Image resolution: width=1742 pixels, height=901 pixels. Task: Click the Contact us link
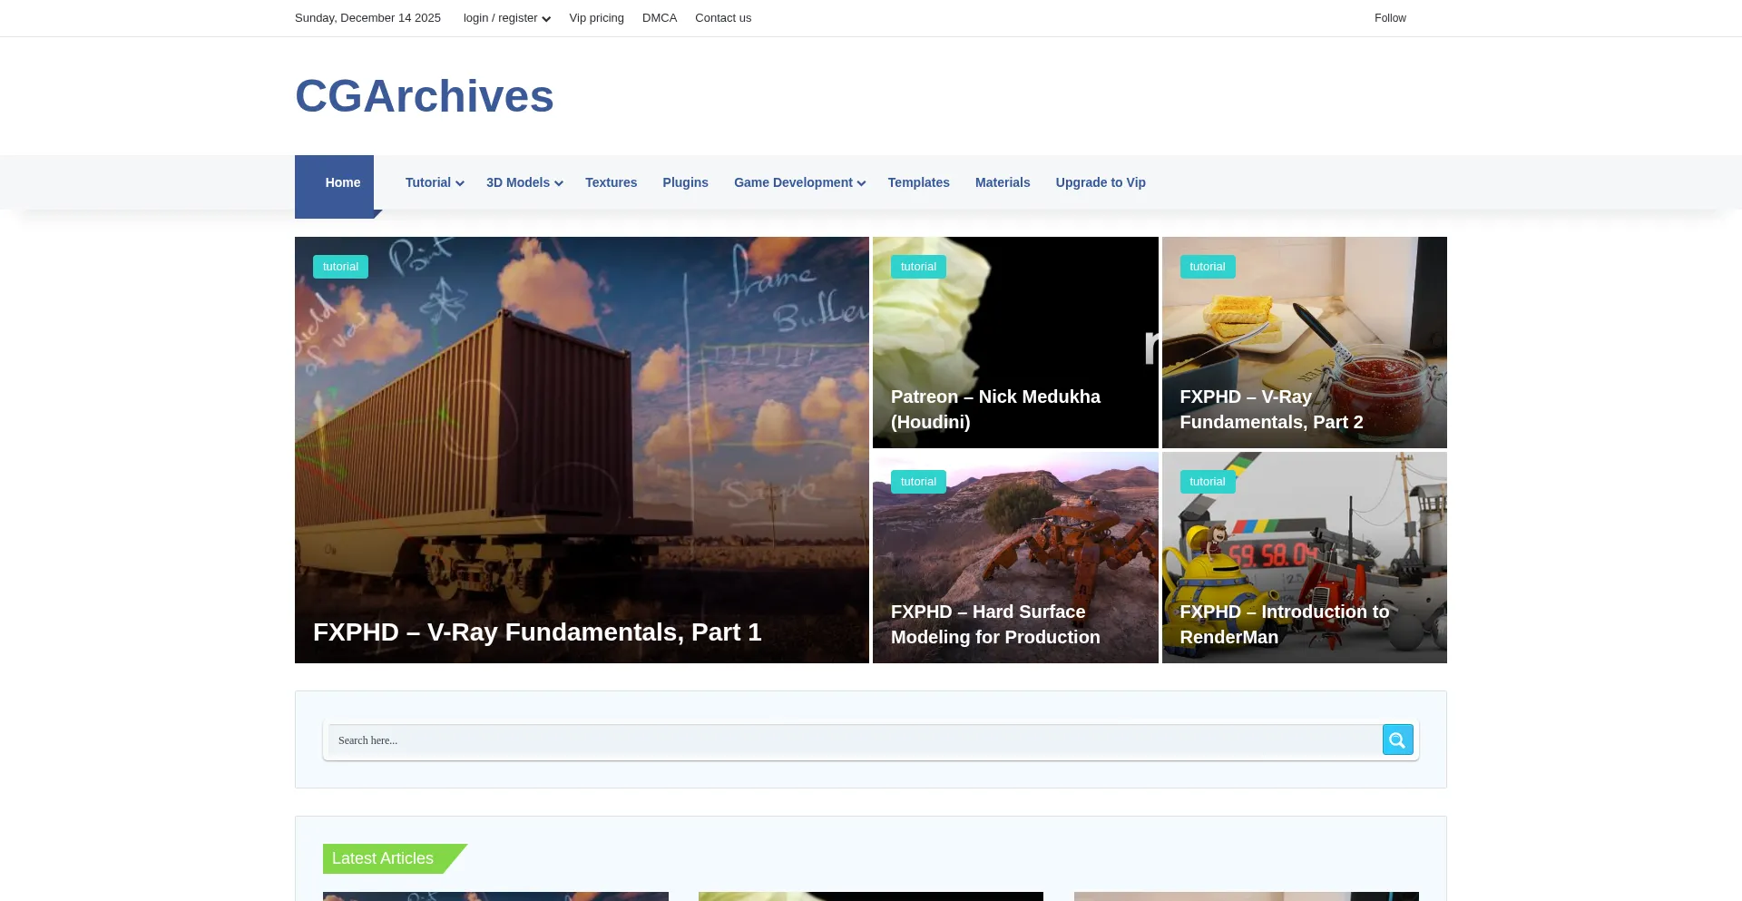[x=722, y=17]
